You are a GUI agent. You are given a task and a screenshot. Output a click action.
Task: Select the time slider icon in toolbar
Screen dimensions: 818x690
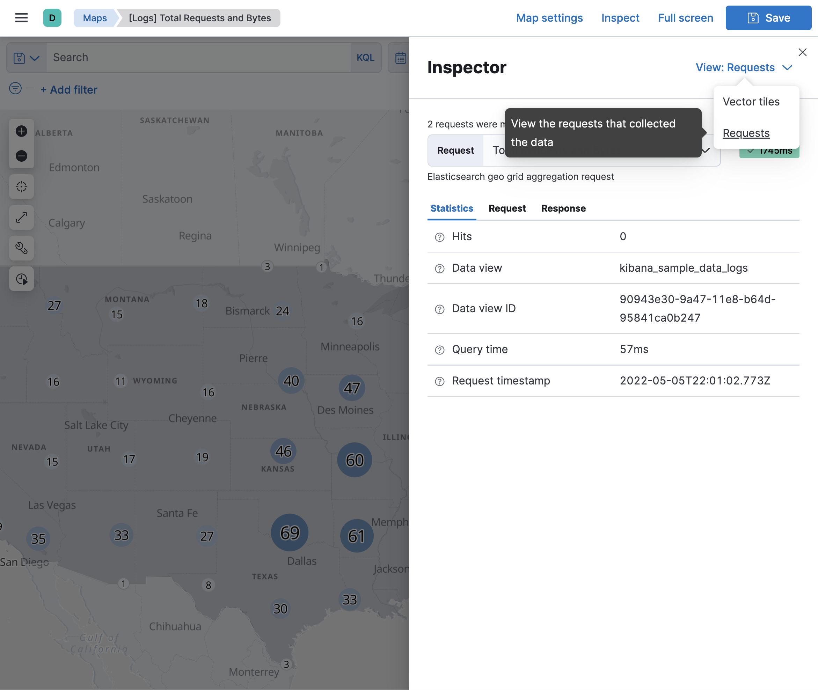[x=21, y=278]
